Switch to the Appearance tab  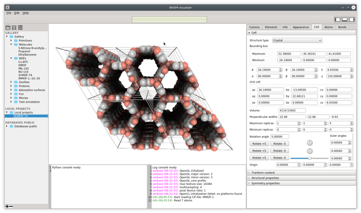coord(301,27)
